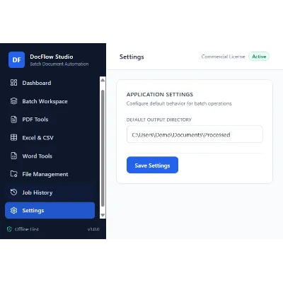Select Settings in the sidebar
The image size is (283, 283).
pyautogui.click(x=50, y=210)
